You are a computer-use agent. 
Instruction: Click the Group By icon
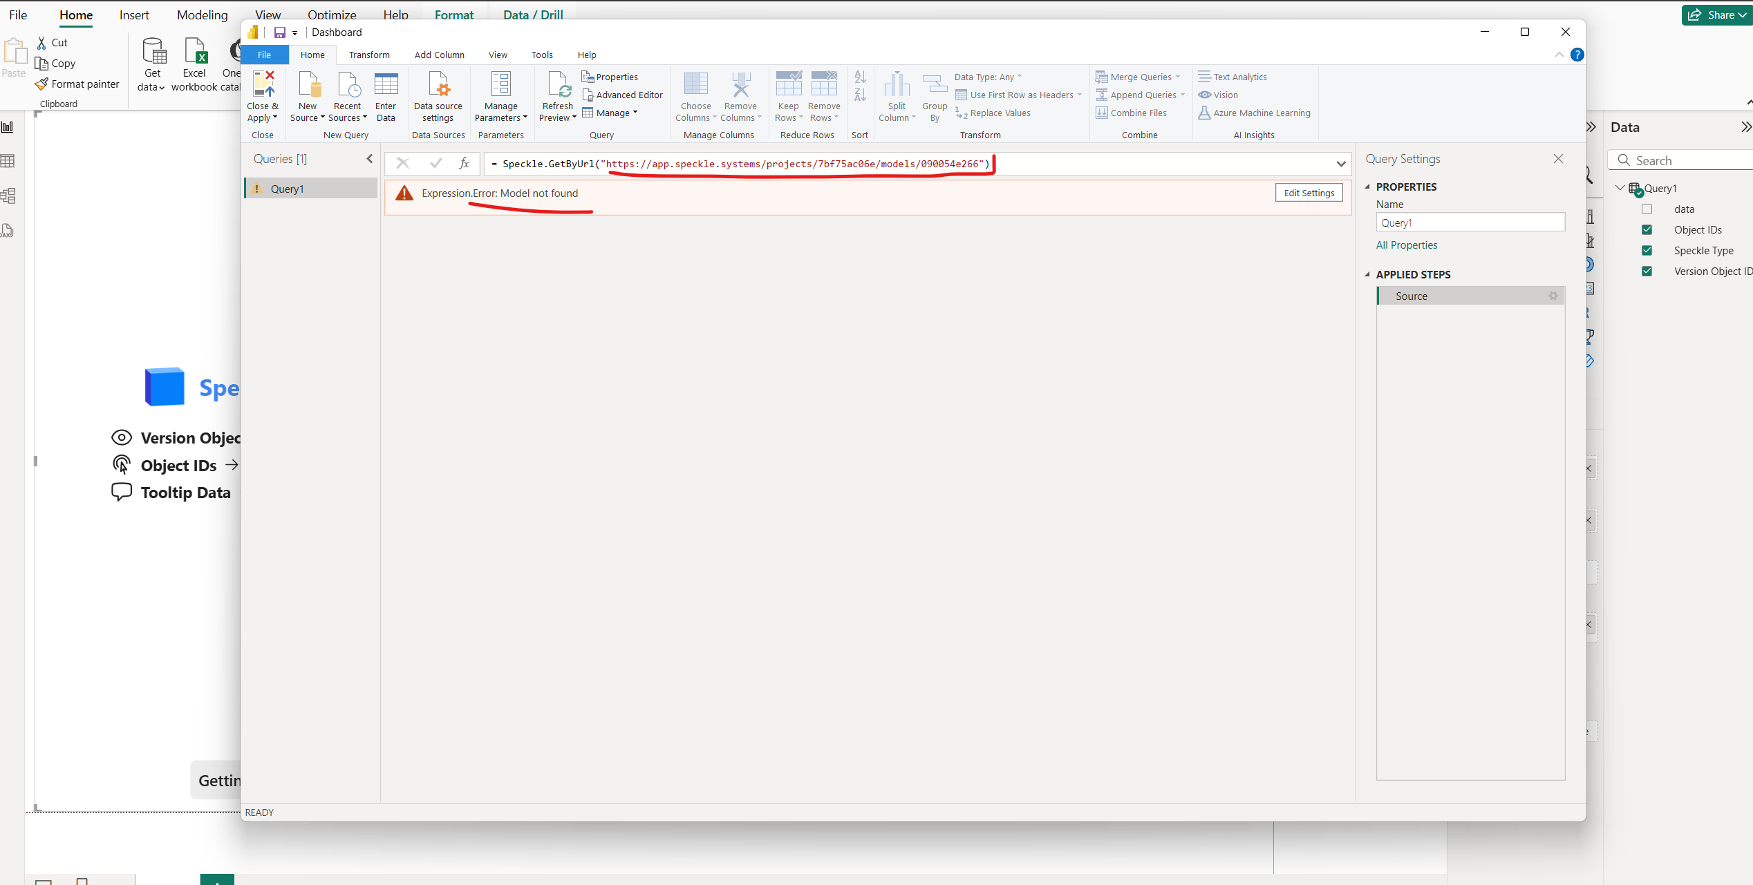935,84
